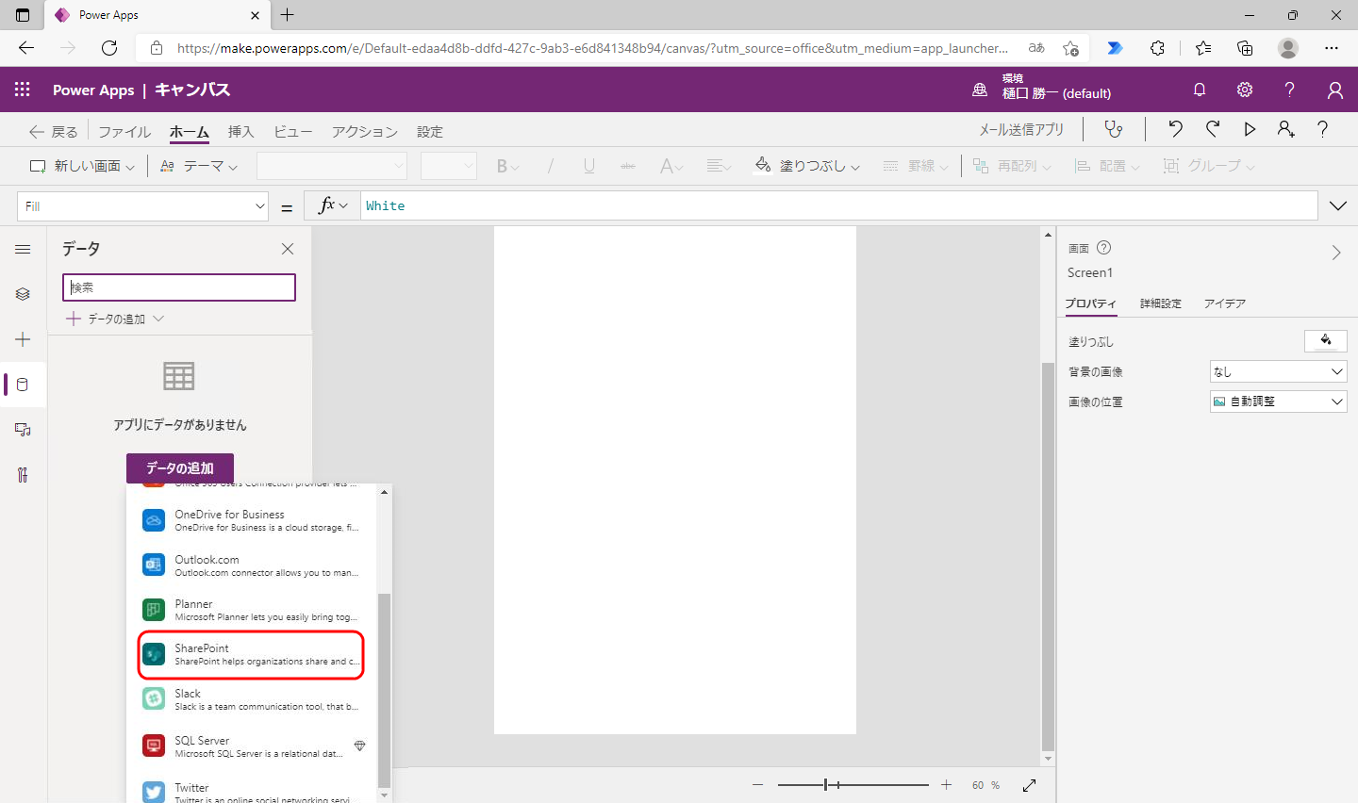The height and width of the screenshot is (803, 1358).
Task: Open the 環境 environment picker
Action: 1042,87
